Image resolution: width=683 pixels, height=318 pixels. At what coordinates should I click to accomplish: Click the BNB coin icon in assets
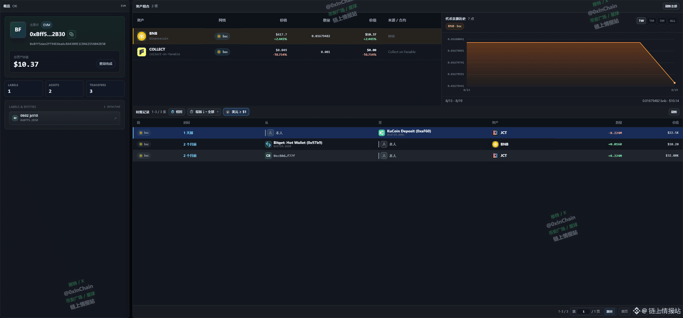(x=142, y=36)
